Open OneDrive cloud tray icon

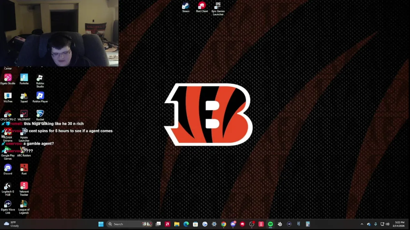(x=369, y=224)
